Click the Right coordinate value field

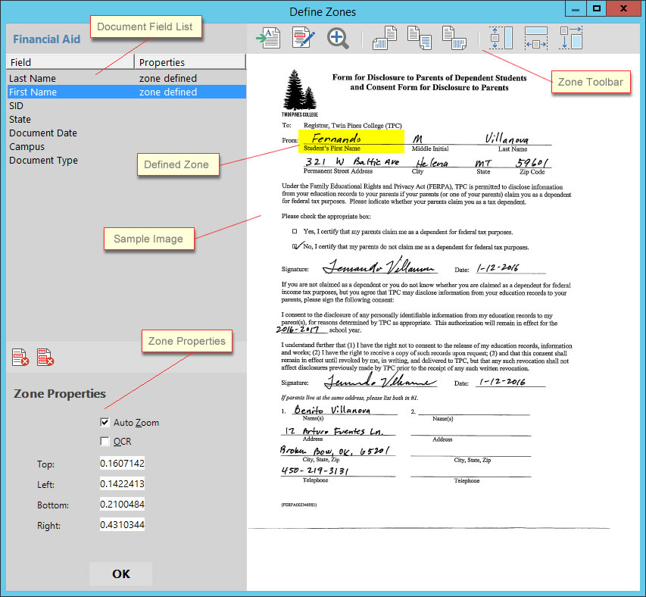tap(122, 524)
